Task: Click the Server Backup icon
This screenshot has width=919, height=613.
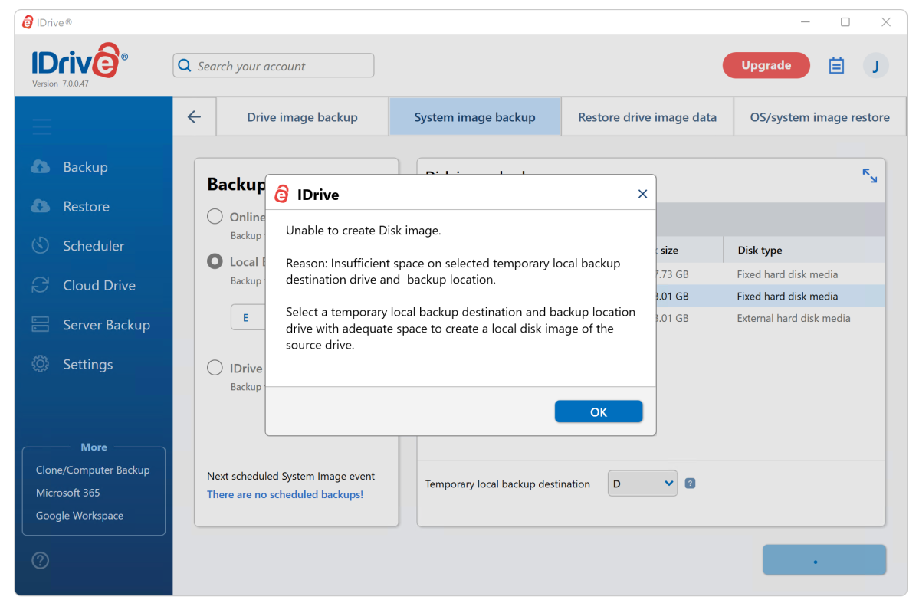Action: click(41, 325)
